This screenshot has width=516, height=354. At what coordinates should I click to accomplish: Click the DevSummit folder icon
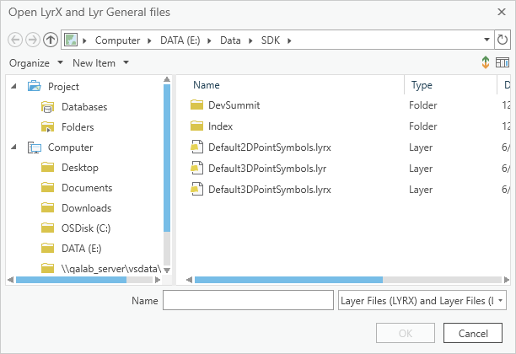tap(196, 105)
